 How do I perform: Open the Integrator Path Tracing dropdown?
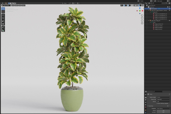coord(163,108)
